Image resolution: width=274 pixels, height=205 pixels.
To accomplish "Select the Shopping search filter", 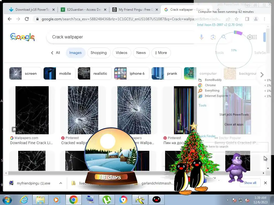I will click(98, 53).
